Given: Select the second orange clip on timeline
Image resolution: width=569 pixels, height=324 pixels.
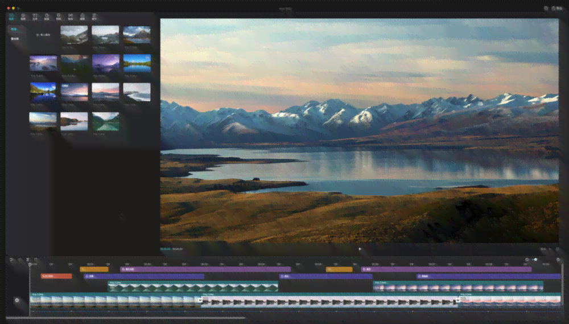Looking at the screenshot, I should pos(339,269).
